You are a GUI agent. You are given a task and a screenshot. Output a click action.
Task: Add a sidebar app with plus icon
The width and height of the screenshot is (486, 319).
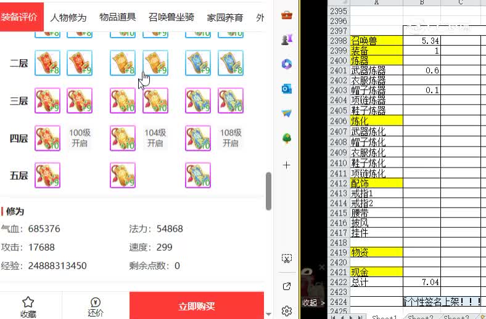[287, 165]
